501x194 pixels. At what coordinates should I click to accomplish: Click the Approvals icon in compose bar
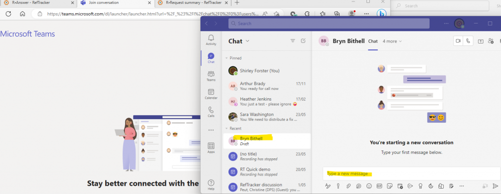click(431, 186)
